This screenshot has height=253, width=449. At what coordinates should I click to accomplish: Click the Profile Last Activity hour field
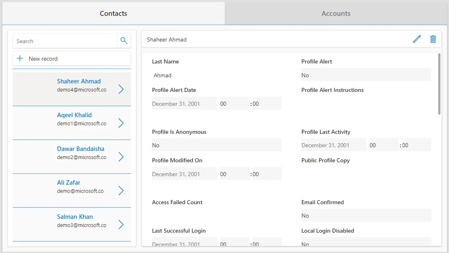(384, 145)
